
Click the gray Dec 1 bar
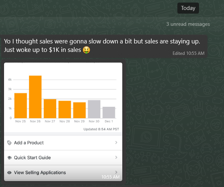109,112
